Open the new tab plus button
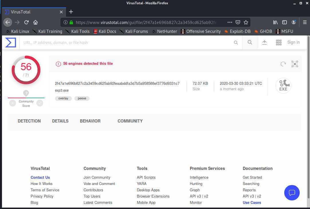310x209 pixels. 71,12
